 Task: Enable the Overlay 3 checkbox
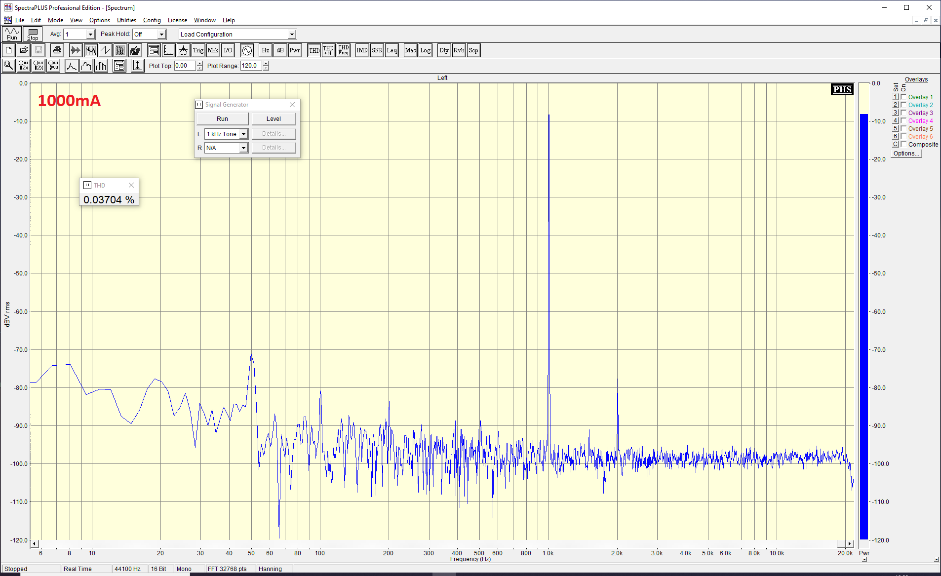pyautogui.click(x=903, y=113)
